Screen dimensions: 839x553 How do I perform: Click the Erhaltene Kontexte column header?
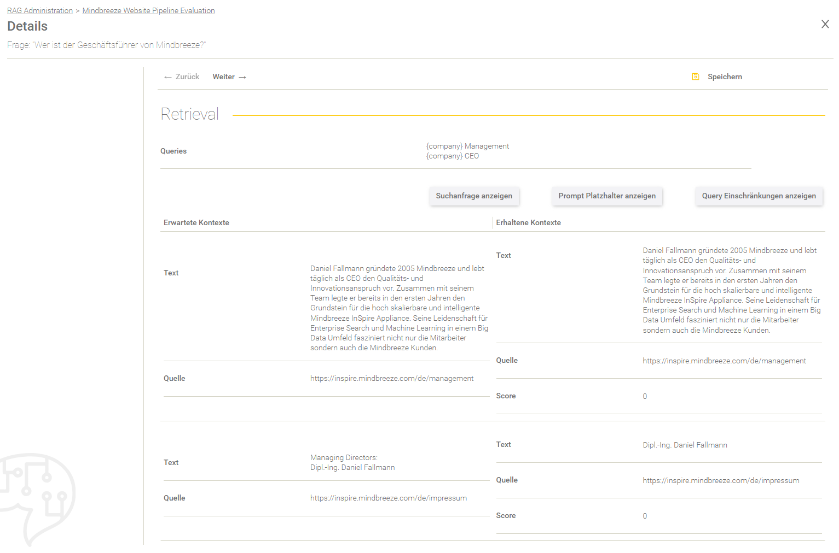(528, 222)
